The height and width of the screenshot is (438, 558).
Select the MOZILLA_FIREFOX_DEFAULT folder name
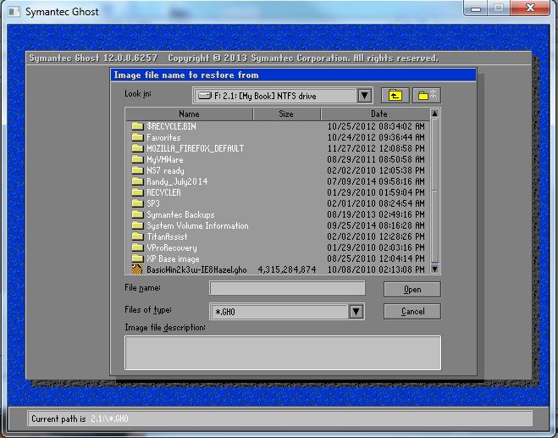196,148
